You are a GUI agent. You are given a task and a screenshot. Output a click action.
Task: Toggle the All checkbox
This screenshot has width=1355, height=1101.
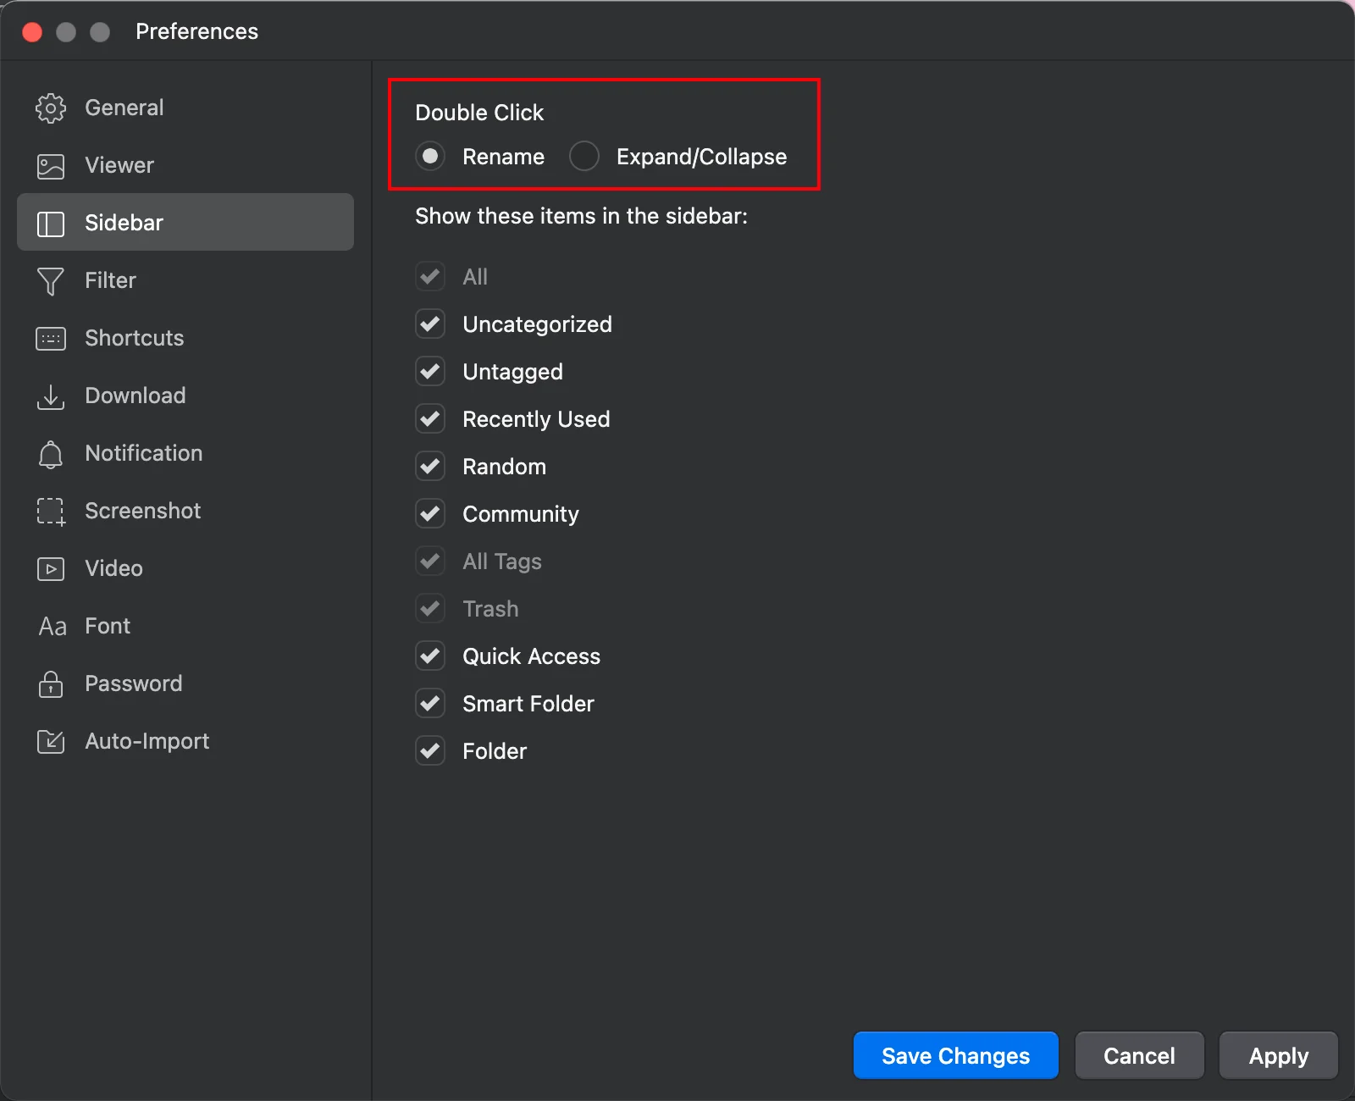click(430, 276)
